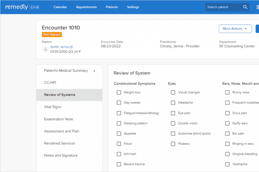Collapse the sidebar using the chevron

(94, 71)
